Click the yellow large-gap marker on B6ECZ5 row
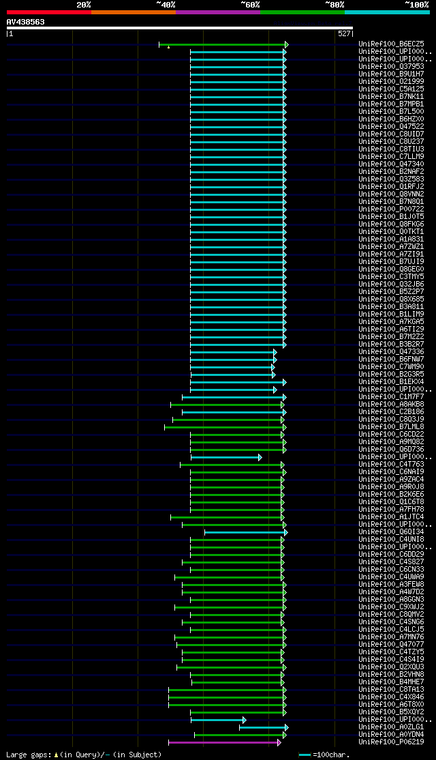Image resolution: width=436 pixels, height=760 pixels. click(x=168, y=46)
